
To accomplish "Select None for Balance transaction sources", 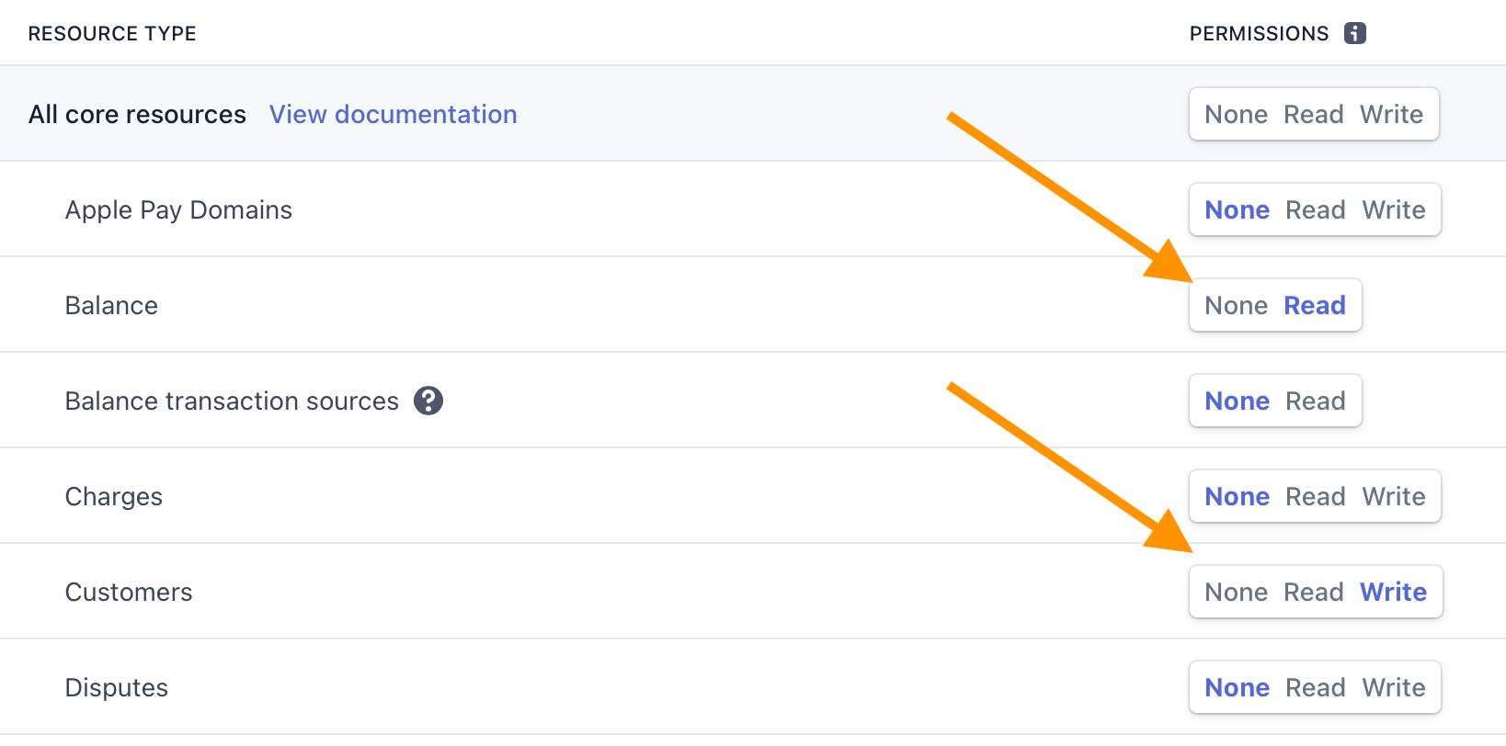I will coord(1237,401).
